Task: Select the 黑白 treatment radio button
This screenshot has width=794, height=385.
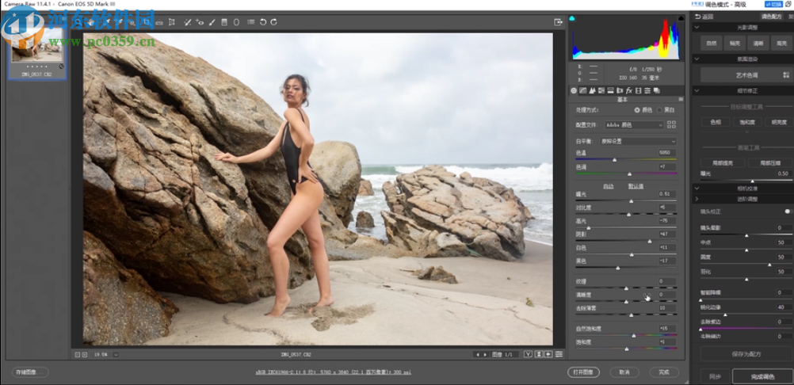Action: [x=659, y=109]
